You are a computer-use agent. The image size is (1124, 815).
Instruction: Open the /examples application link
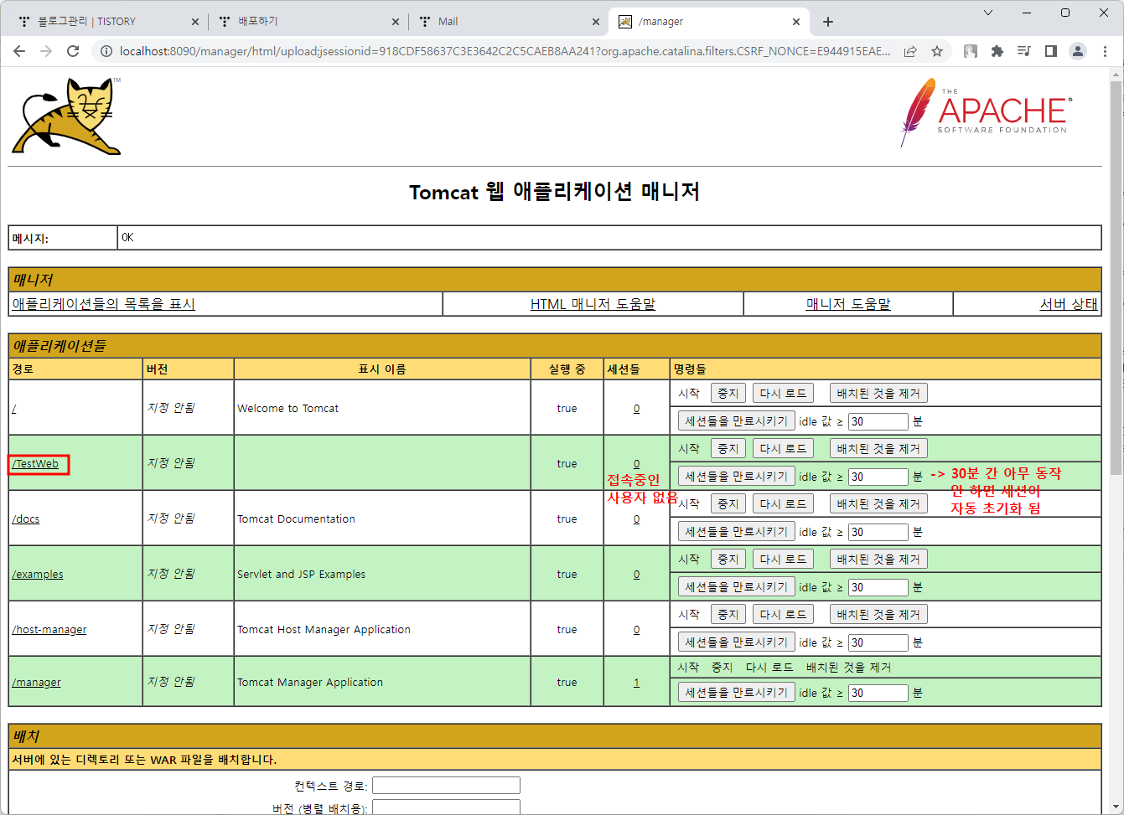(38, 575)
